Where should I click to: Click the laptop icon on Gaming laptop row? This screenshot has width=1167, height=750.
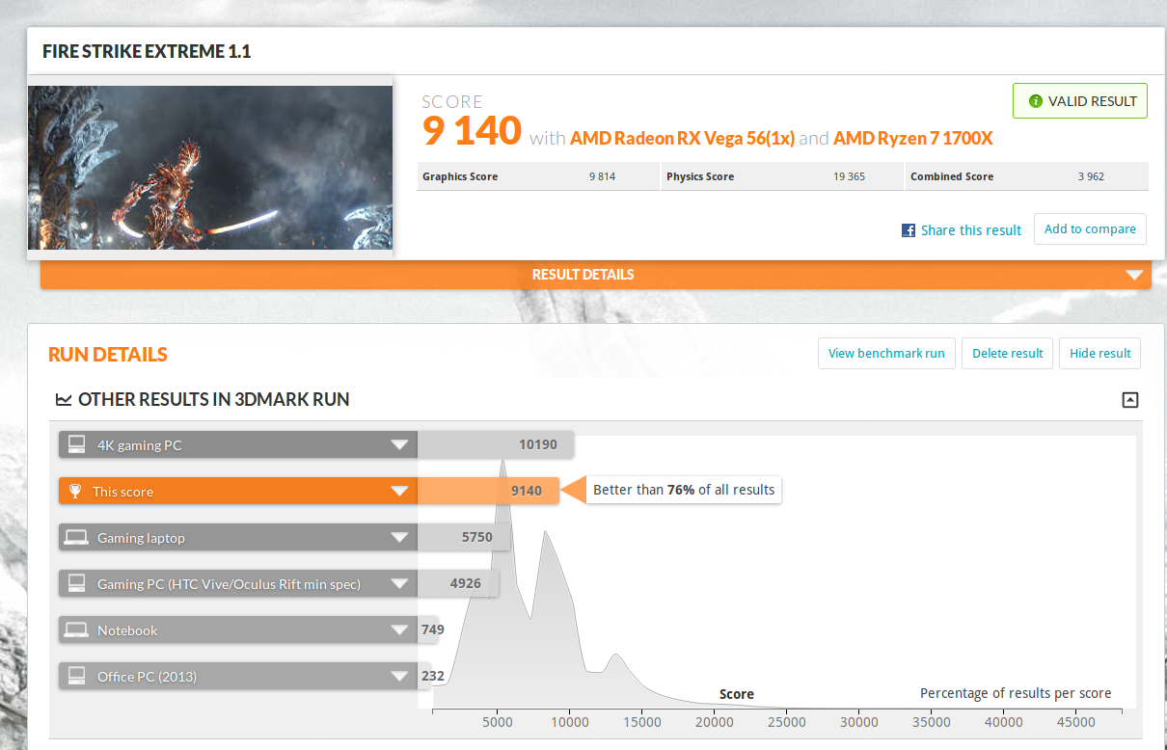click(76, 538)
